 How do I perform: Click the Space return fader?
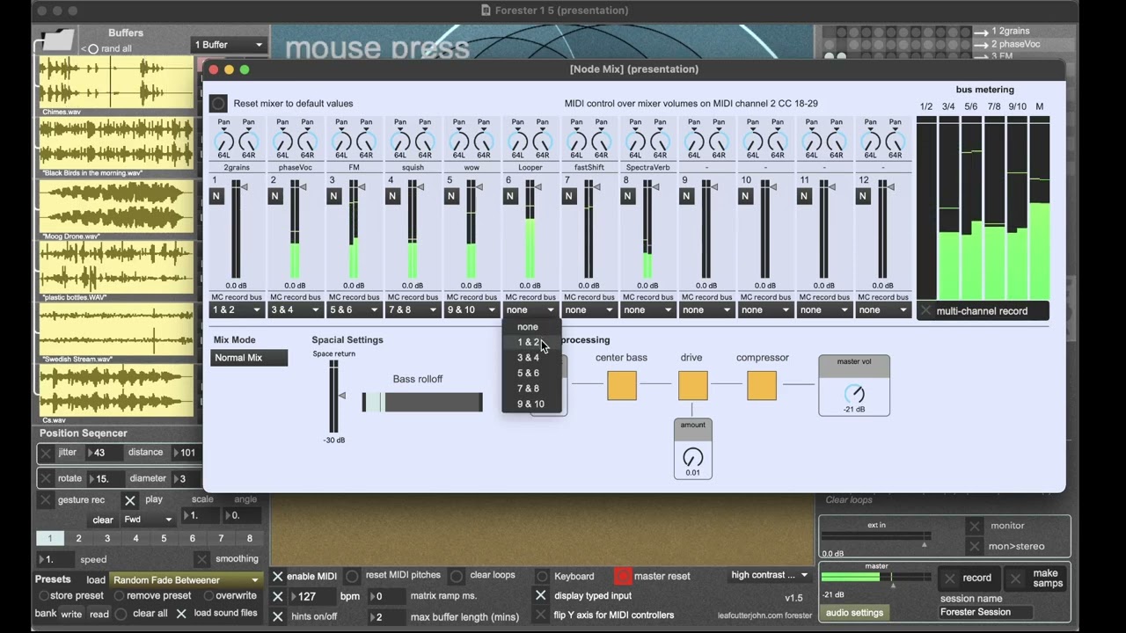333,397
